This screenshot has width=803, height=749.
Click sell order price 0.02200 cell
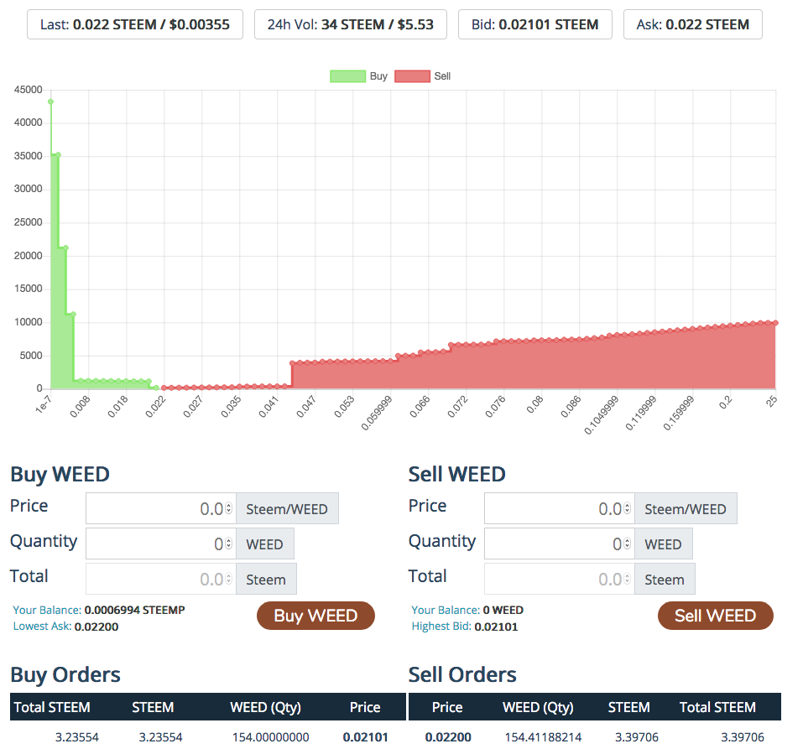[x=448, y=737]
